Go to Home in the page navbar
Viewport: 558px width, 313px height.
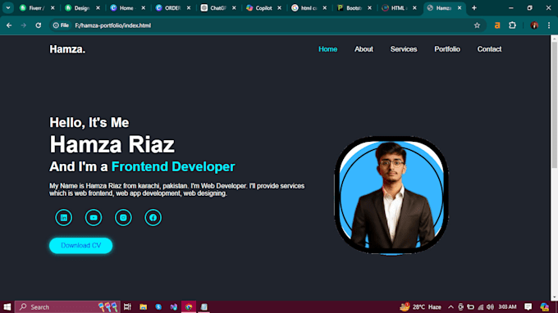327,49
